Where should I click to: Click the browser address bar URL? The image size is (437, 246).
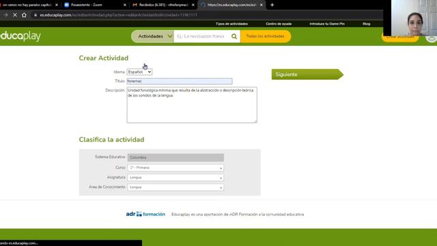pyautogui.click(x=118, y=15)
